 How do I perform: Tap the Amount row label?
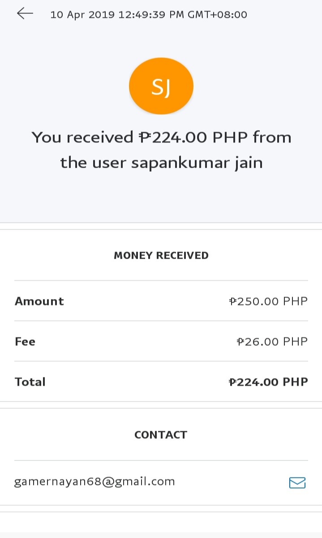(x=39, y=301)
